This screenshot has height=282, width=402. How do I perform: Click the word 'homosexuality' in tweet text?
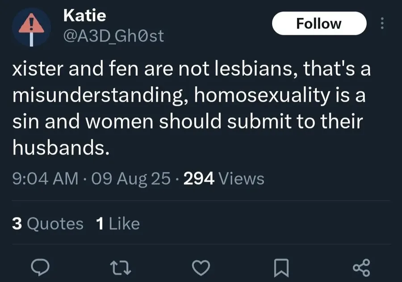(262, 96)
